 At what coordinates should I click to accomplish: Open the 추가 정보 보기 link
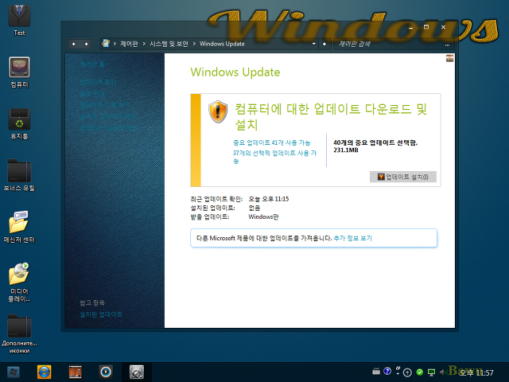[353, 238]
